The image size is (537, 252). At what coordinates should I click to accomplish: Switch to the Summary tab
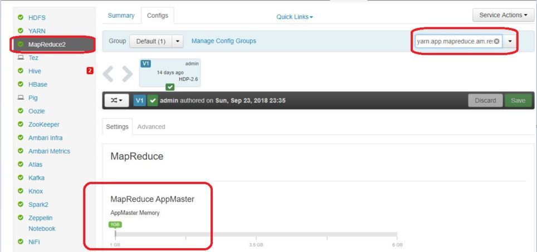[x=121, y=16]
